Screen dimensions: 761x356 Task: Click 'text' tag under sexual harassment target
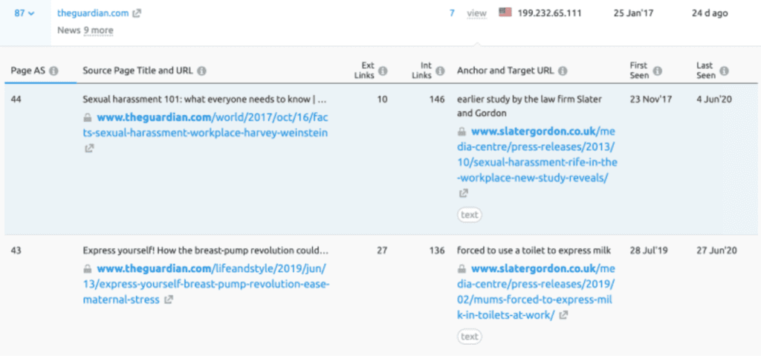(x=470, y=214)
